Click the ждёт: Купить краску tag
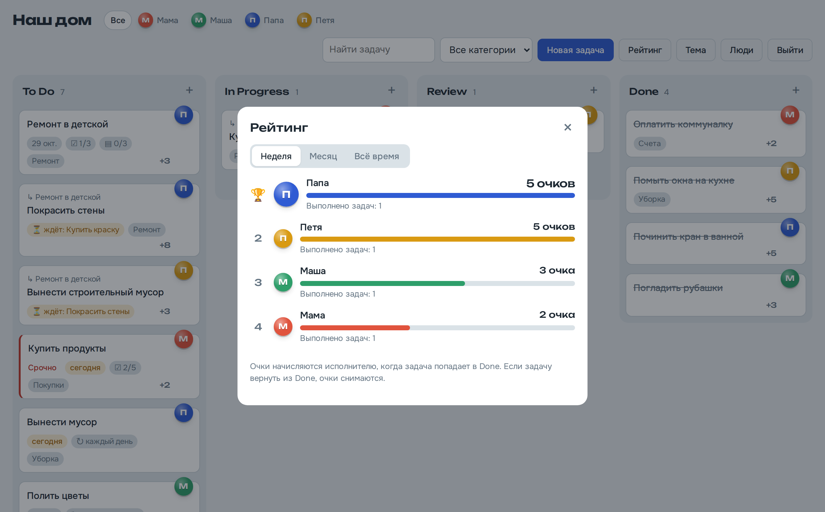825x512 pixels. pos(76,230)
